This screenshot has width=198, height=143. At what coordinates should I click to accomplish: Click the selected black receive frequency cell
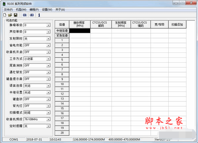click(x=80, y=31)
